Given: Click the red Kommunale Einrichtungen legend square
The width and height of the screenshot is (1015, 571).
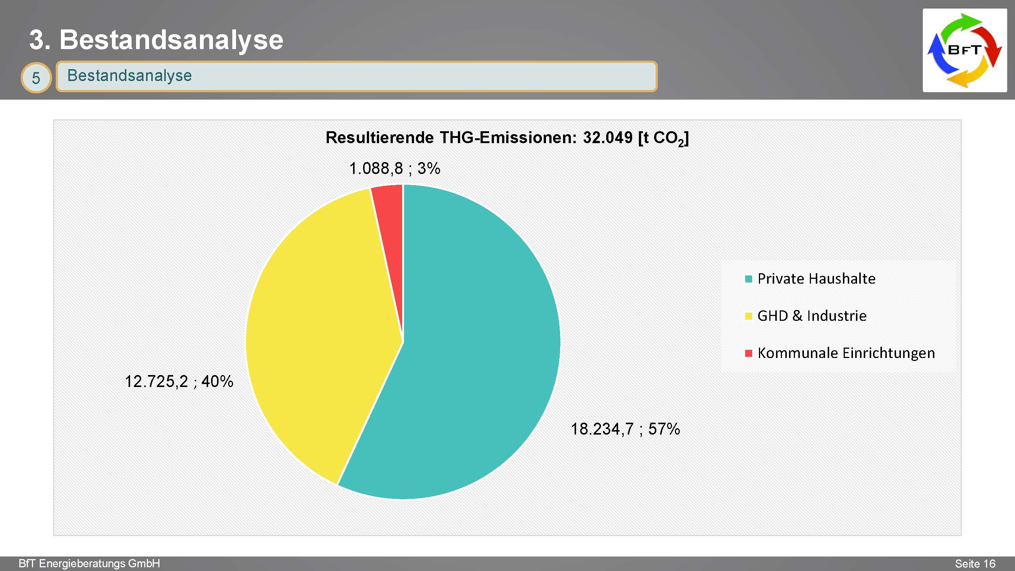Looking at the screenshot, I should pyautogui.click(x=749, y=353).
